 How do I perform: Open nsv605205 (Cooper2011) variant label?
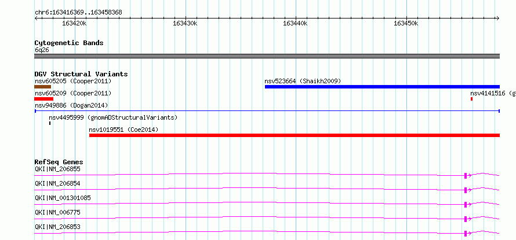[73, 81]
